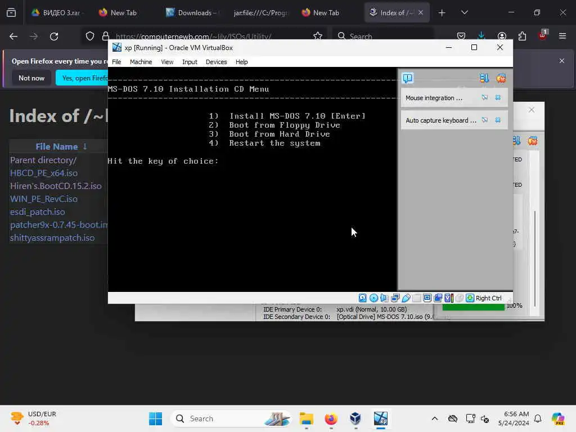Click the shared folders indicator in VM status bar
The image size is (576, 432).
point(417,298)
